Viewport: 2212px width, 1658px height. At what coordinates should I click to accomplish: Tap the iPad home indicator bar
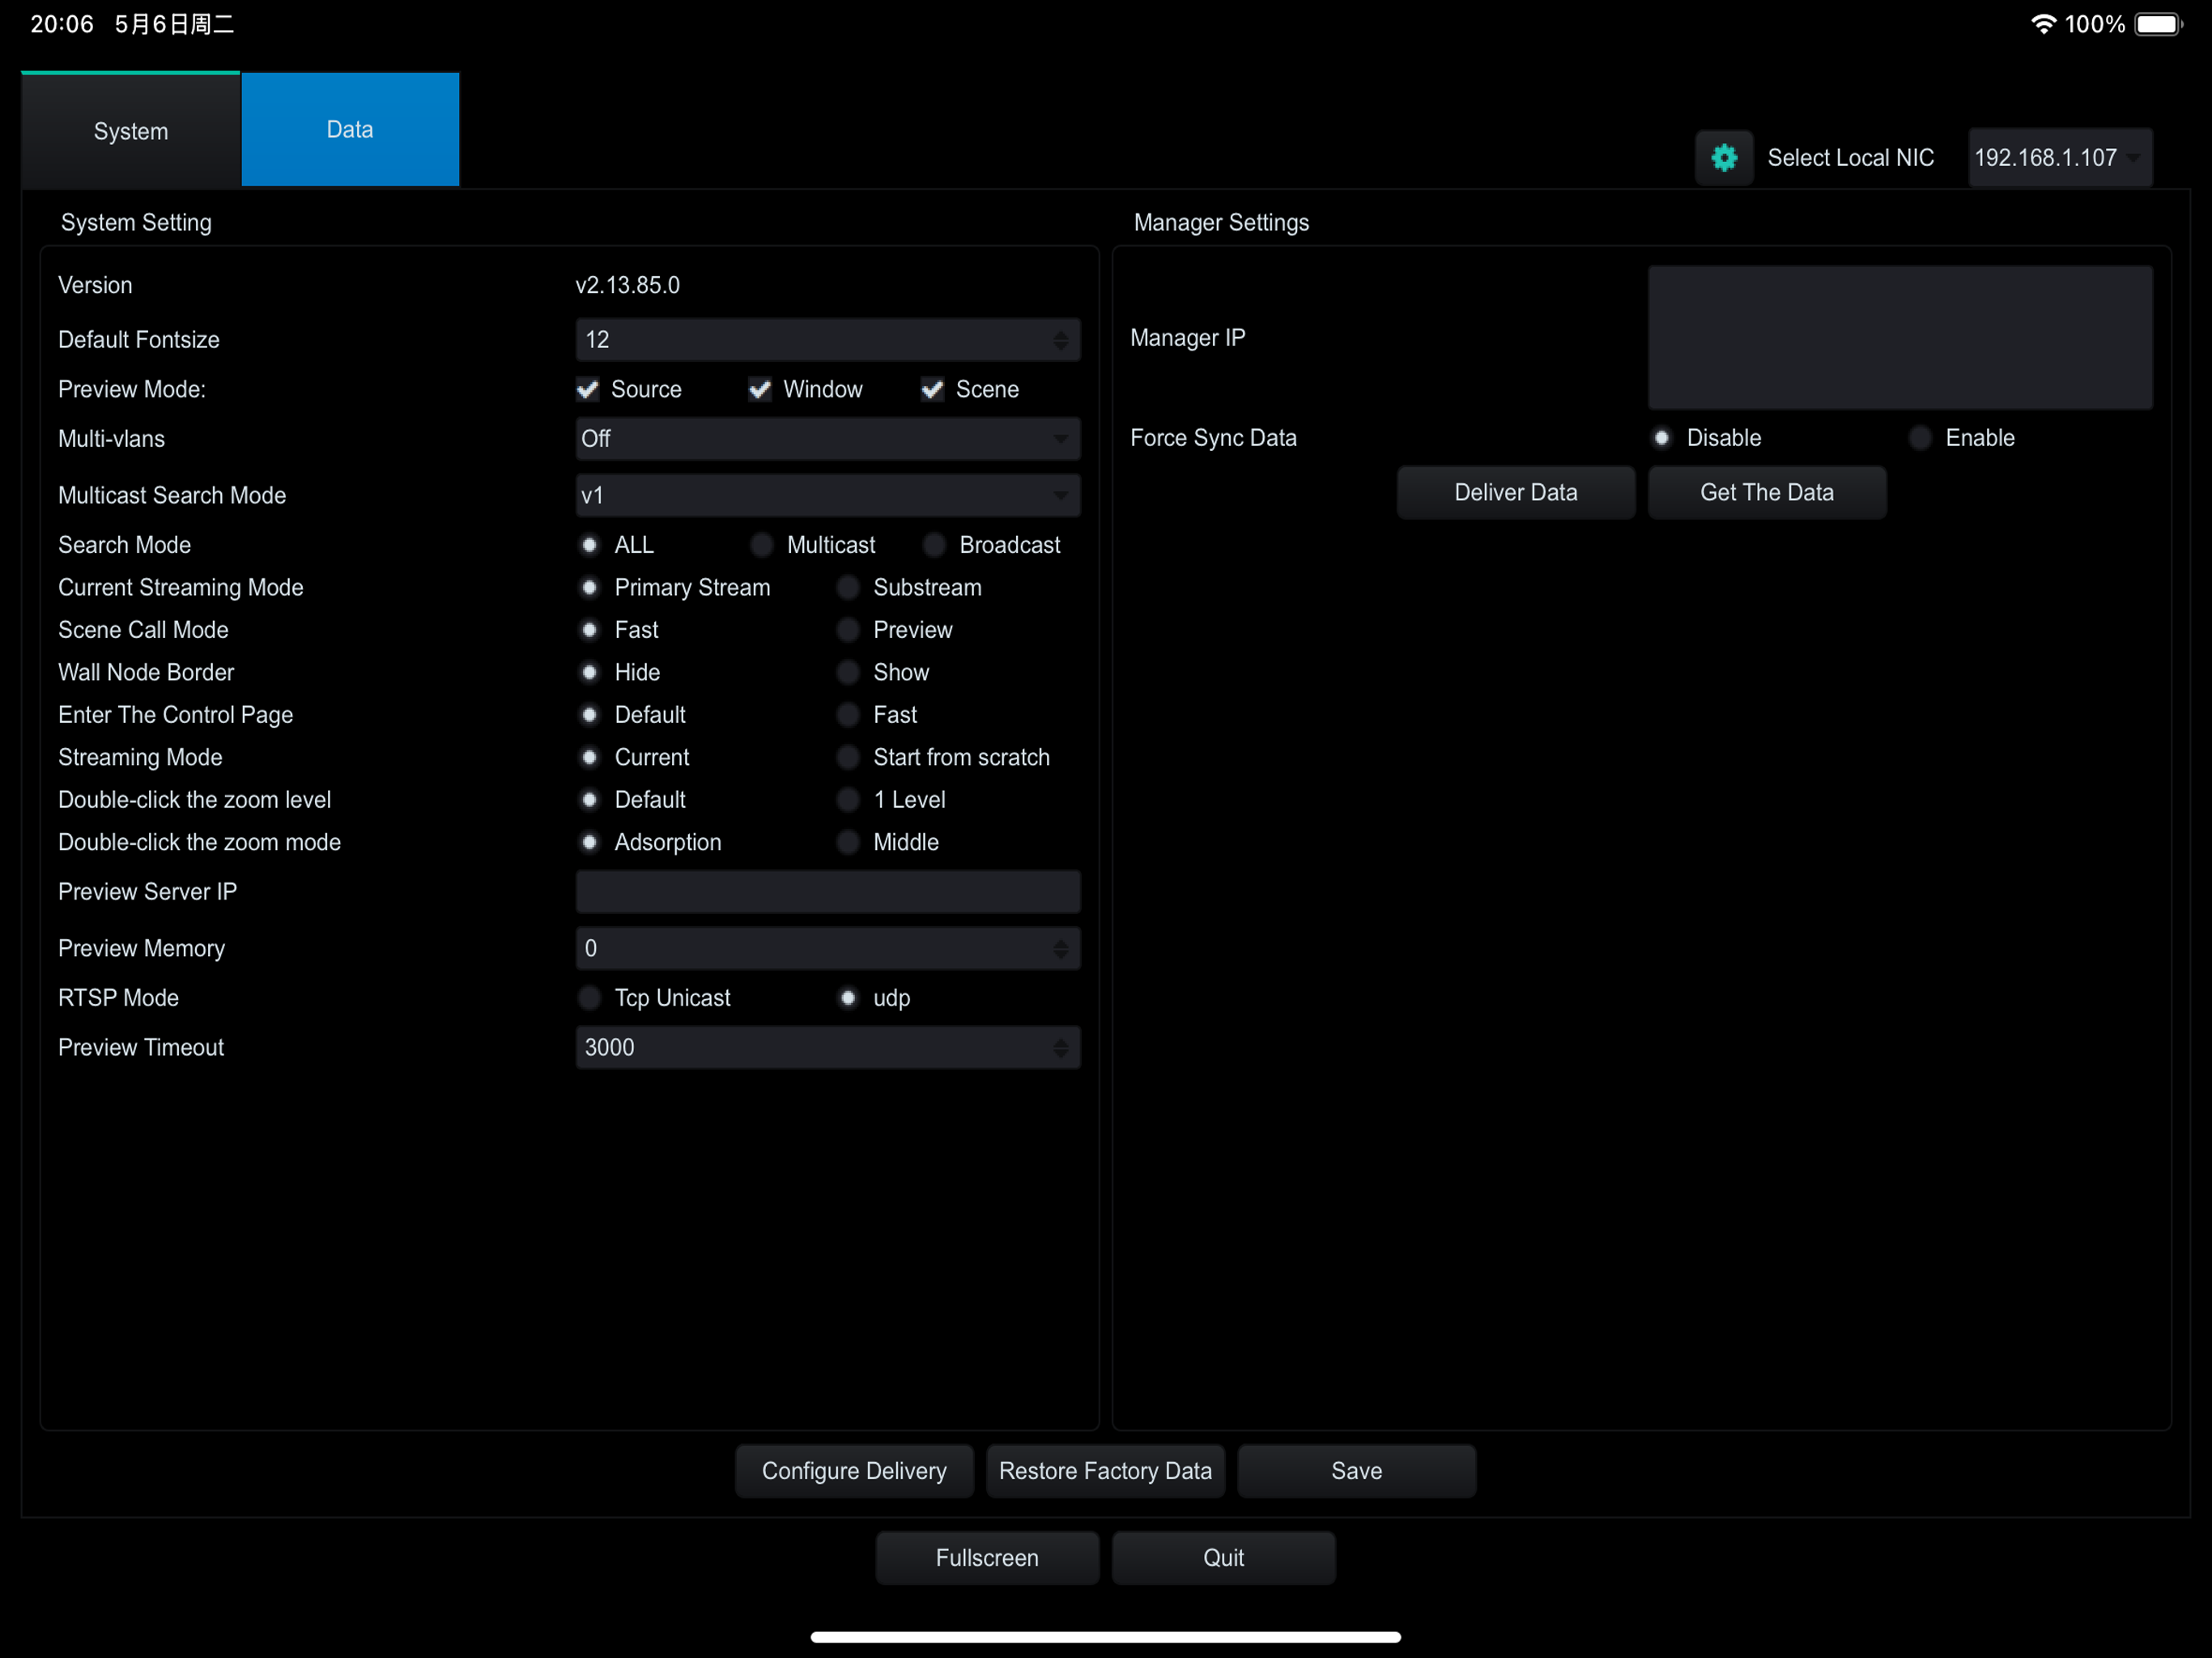click(x=1105, y=1637)
